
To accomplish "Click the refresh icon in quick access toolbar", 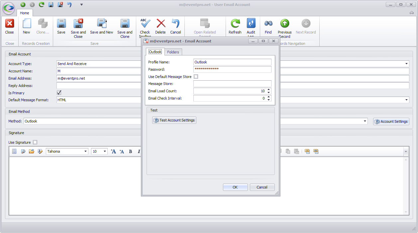I will click(42, 5).
